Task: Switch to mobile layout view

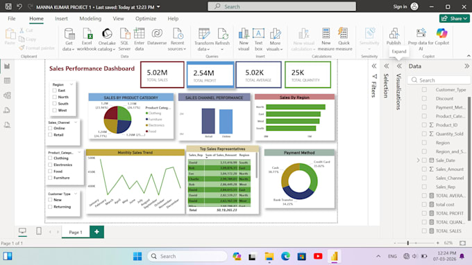Action: pyautogui.click(x=39, y=231)
